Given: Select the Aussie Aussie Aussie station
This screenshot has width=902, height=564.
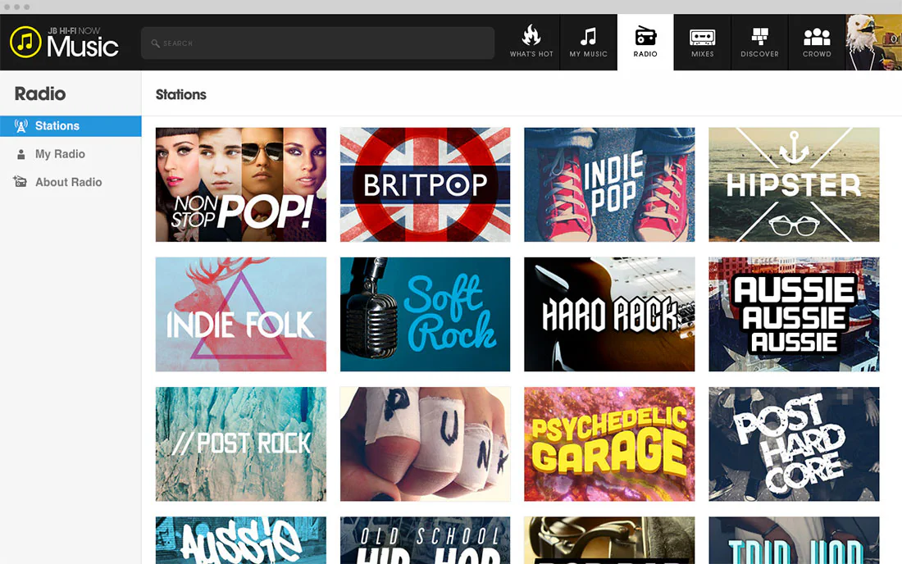Looking at the screenshot, I should point(794,314).
